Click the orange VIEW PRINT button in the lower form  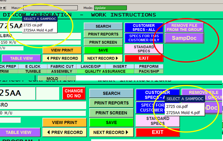coord(65,122)
